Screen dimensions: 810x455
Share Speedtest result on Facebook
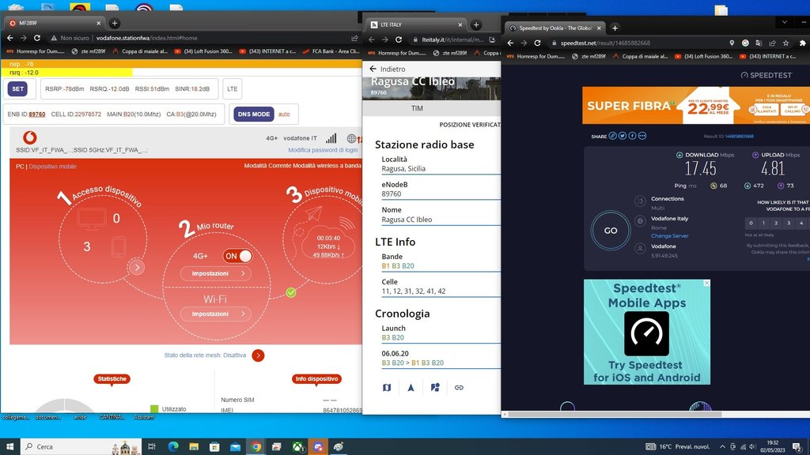click(632, 136)
